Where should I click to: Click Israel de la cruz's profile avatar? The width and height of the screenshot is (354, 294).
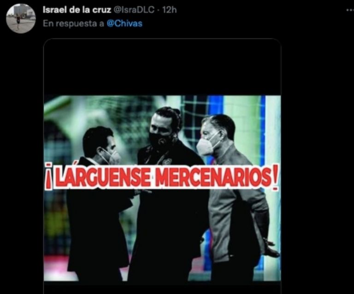[x=21, y=18]
